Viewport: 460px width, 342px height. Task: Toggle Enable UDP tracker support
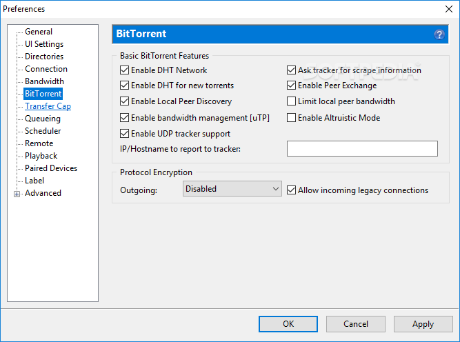124,134
